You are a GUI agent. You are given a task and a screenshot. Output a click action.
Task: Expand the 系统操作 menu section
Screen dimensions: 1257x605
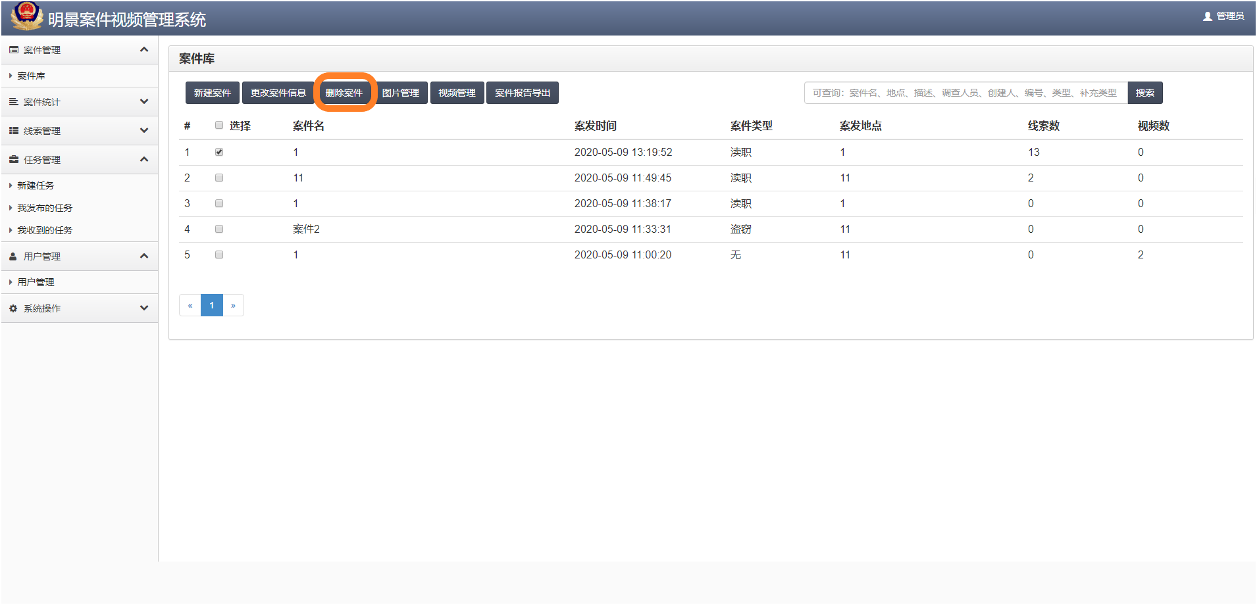[x=144, y=308]
